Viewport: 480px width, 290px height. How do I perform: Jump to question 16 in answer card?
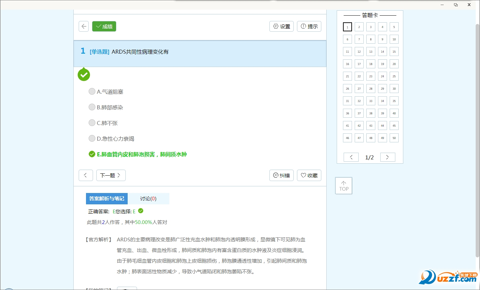click(x=347, y=64)
